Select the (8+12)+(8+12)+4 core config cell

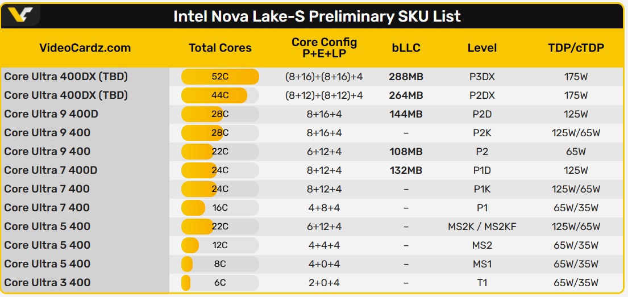[324, 95]
